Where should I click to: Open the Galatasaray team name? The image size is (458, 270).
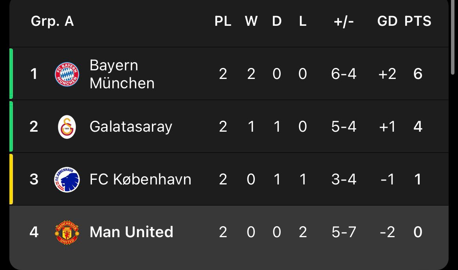pyautogui.click(x=131, y=127)
